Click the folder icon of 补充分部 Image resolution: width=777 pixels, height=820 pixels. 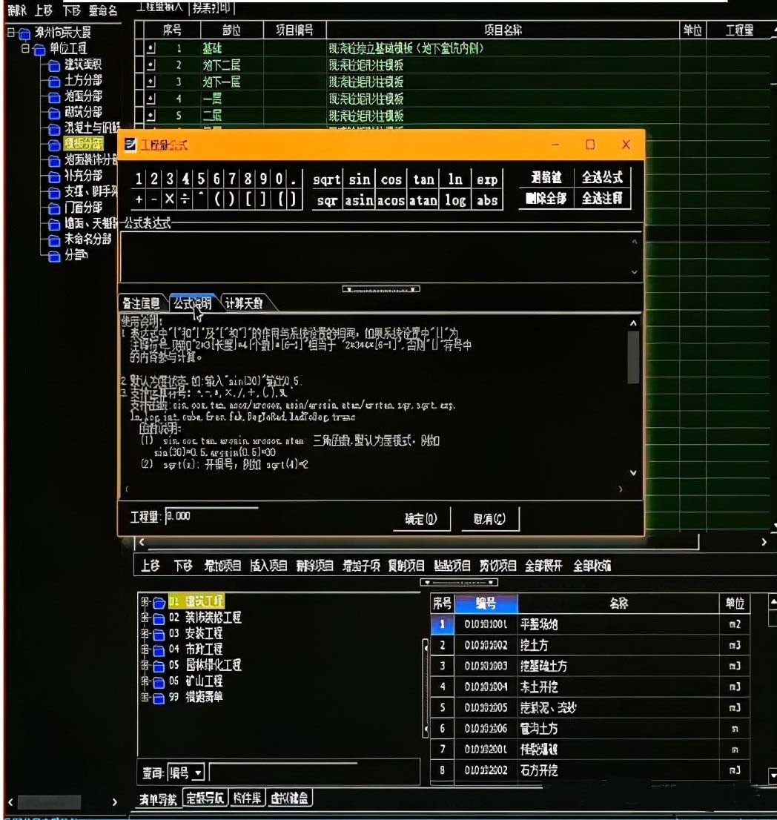tap(54, 176)
